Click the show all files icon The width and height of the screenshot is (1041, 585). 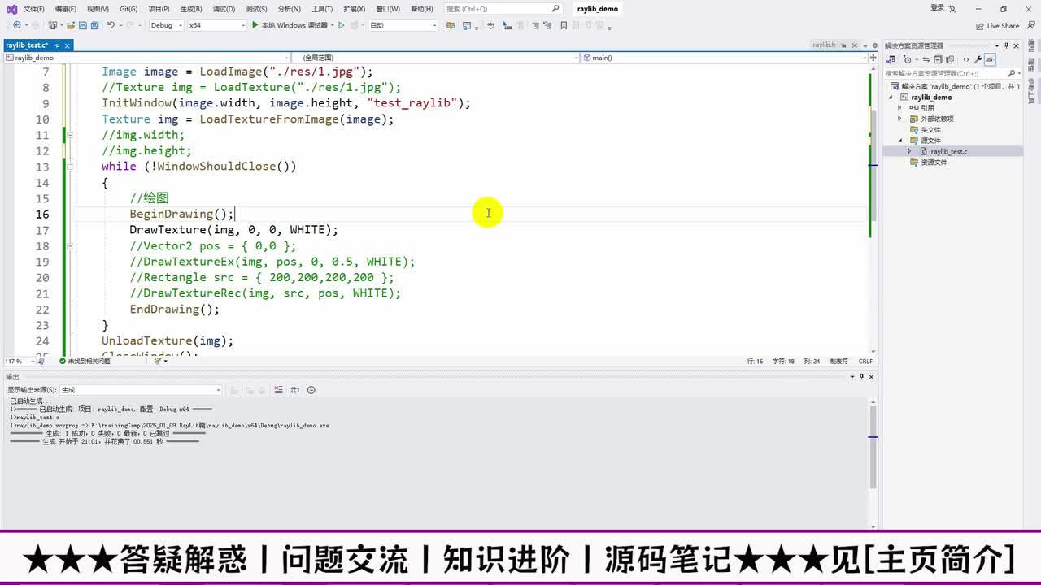pos(950,59)
